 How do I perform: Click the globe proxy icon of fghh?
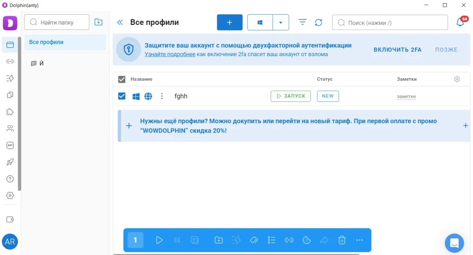(x=148, y=96)
